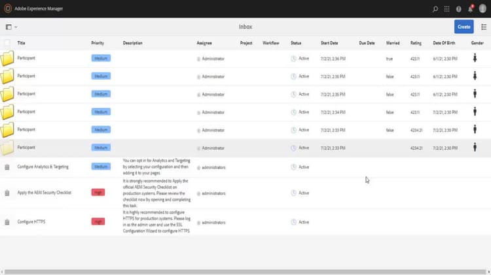
Task: Click red High badge of Configure HTTPS
Action: pos(98,221)
